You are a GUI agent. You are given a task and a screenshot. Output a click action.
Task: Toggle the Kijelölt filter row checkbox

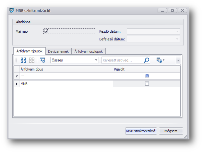147,76
